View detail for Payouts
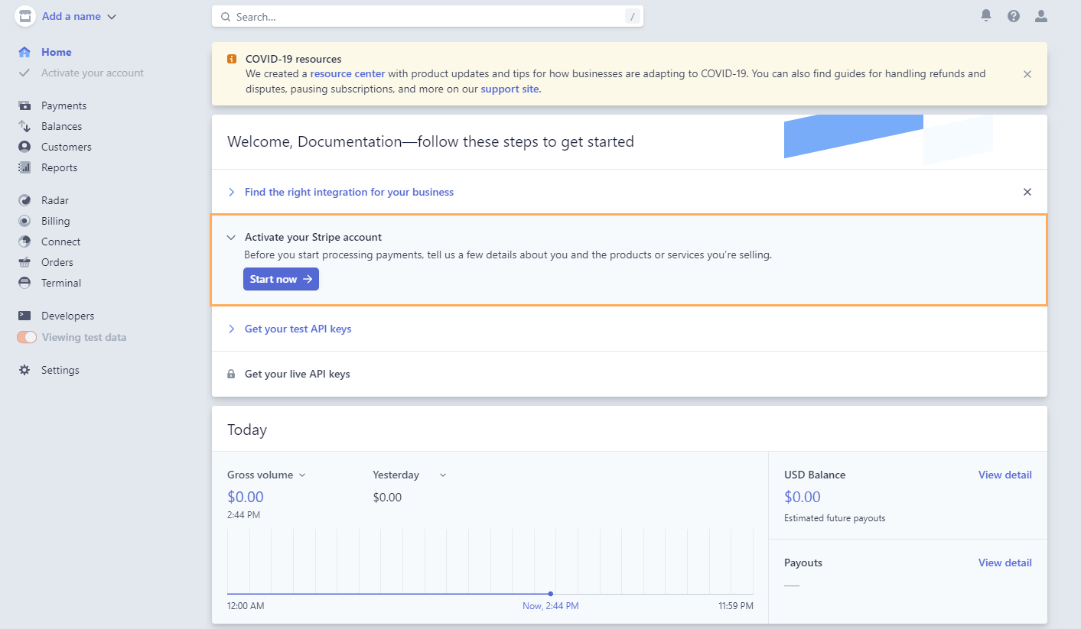1081x629 pixels. pos(1005,563)
